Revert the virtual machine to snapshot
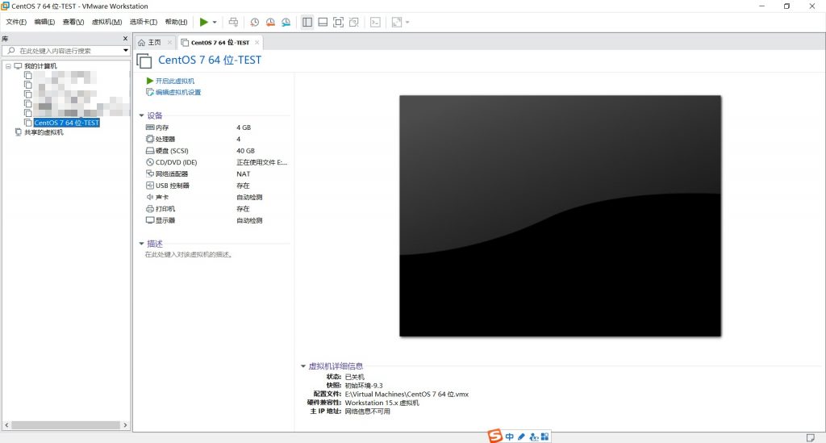Viewport: 826px width, 443px height. (270, 22)
